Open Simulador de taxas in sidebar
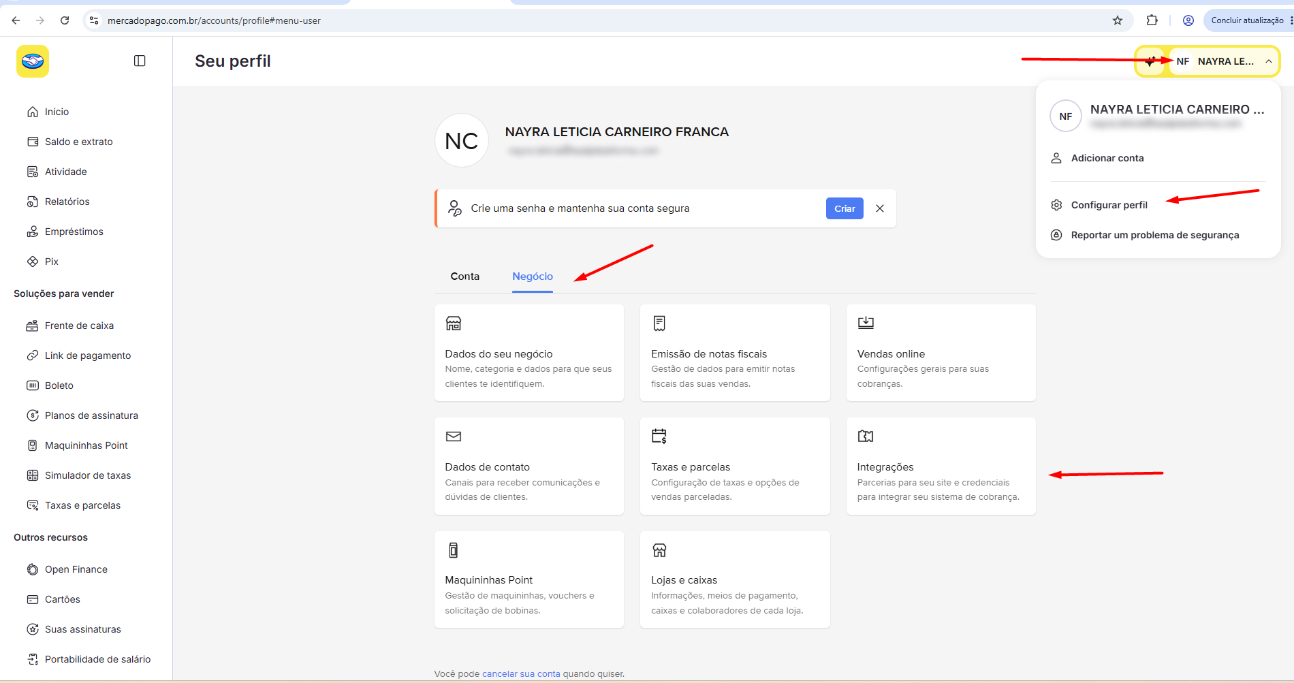1294x683 pixels. 88,475
